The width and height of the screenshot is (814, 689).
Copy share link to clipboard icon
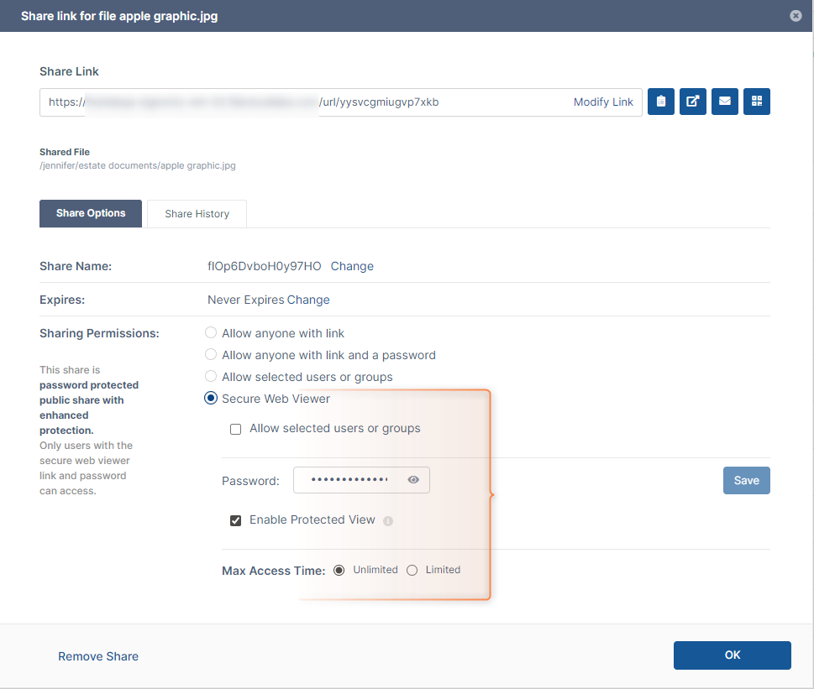(661, 102)
